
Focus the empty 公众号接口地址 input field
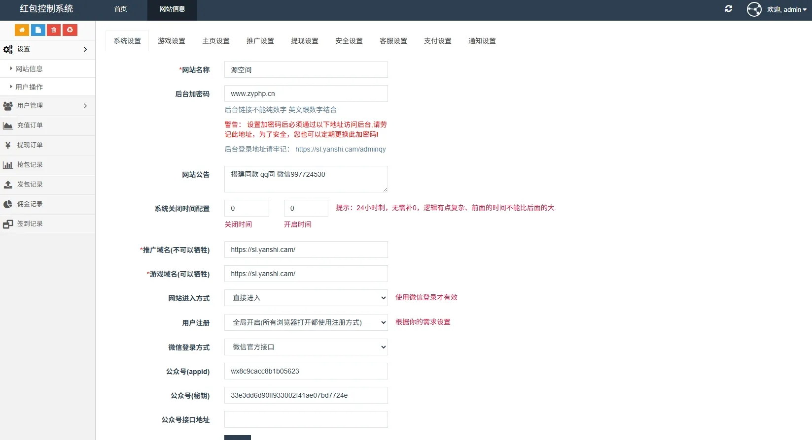pyautogui.click(x=306, y=419)
